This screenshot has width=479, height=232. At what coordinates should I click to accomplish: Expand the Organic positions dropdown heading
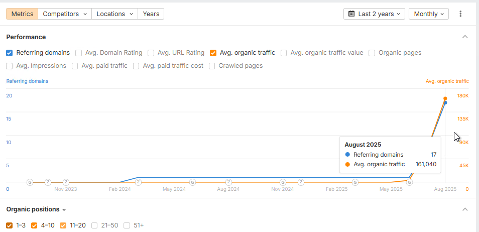36,209
